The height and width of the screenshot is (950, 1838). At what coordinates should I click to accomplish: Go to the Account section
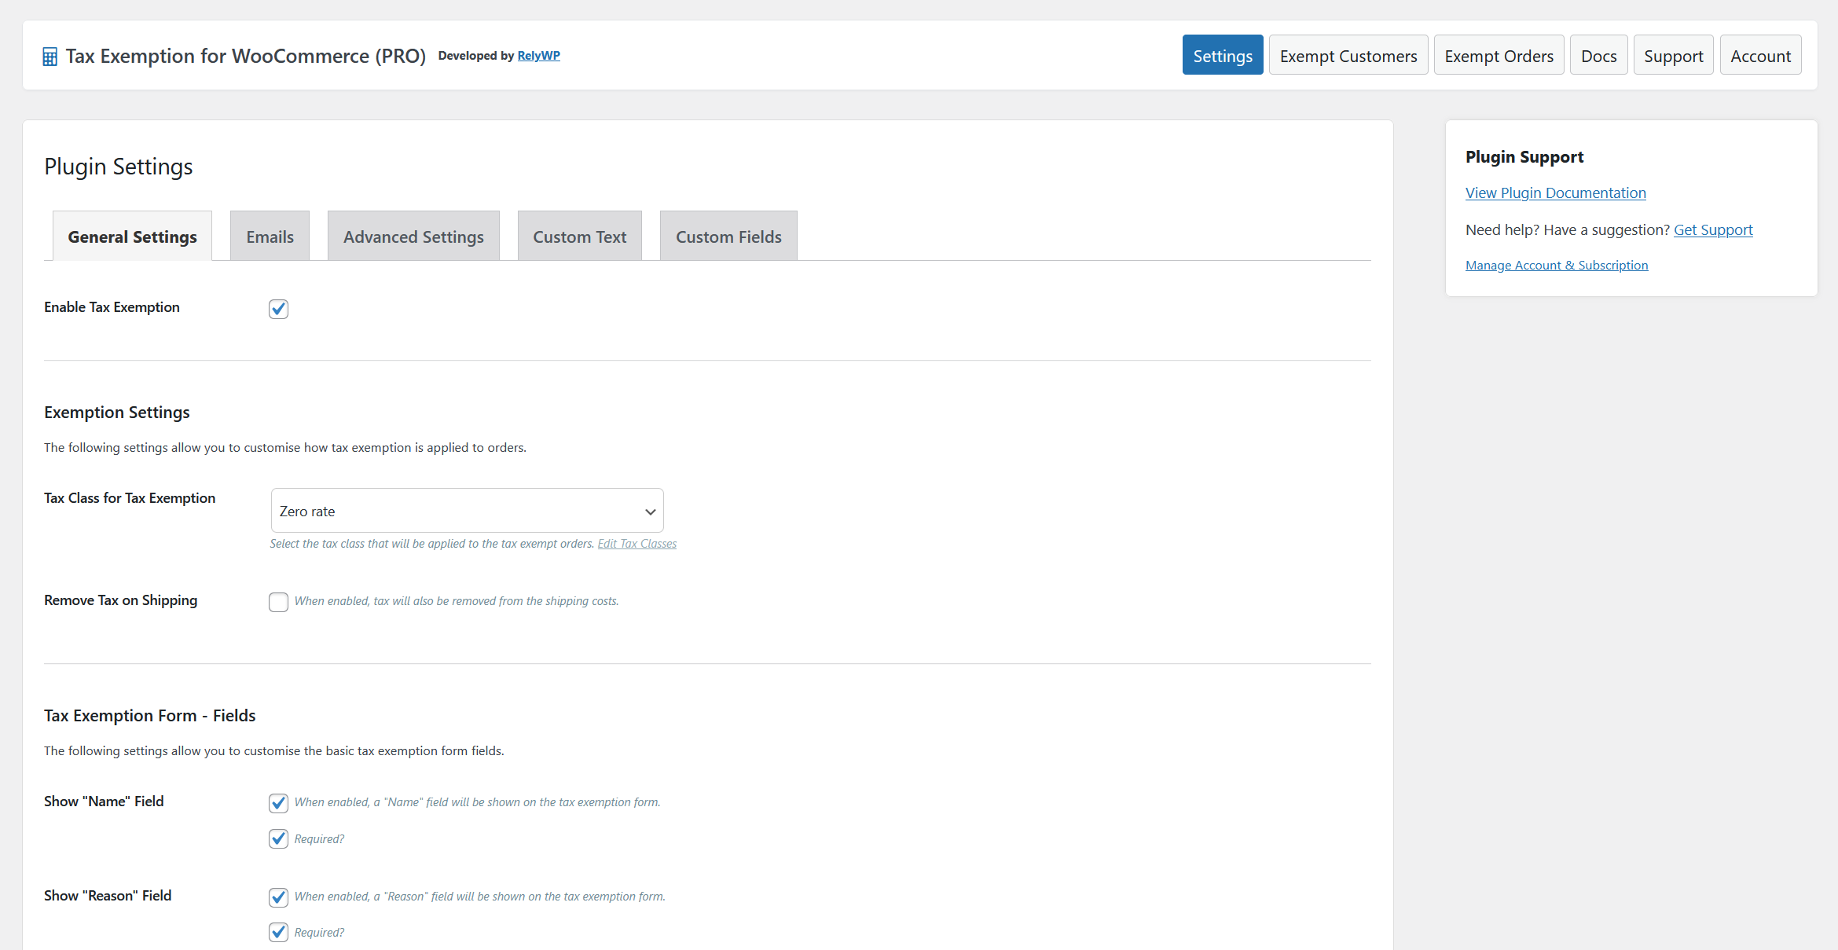click(x=1760, y=55)
